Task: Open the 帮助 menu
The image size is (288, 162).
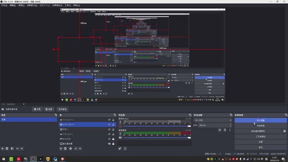Action: pyautogui.click(x=77, y=5)
